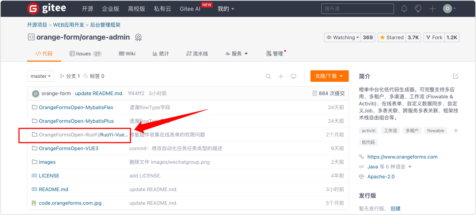Click the tag icon beside 标签 0
Image resolution: width=476 pixels, height=215 pixels.
point(86,76)
